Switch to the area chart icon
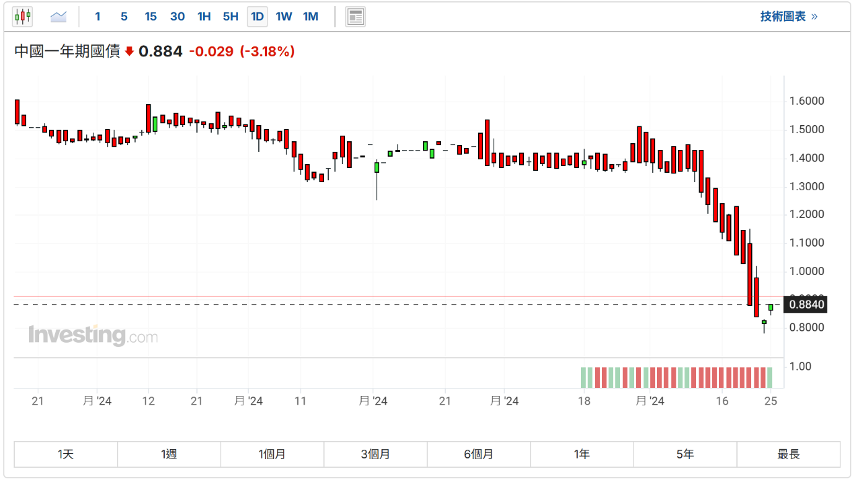 pos(59,16)
